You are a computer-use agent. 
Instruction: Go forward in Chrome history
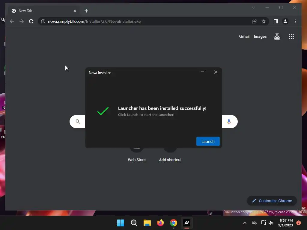[x=22, y=21]
